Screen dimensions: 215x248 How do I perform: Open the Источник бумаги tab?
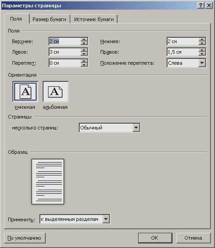click(x=94, y=19)
